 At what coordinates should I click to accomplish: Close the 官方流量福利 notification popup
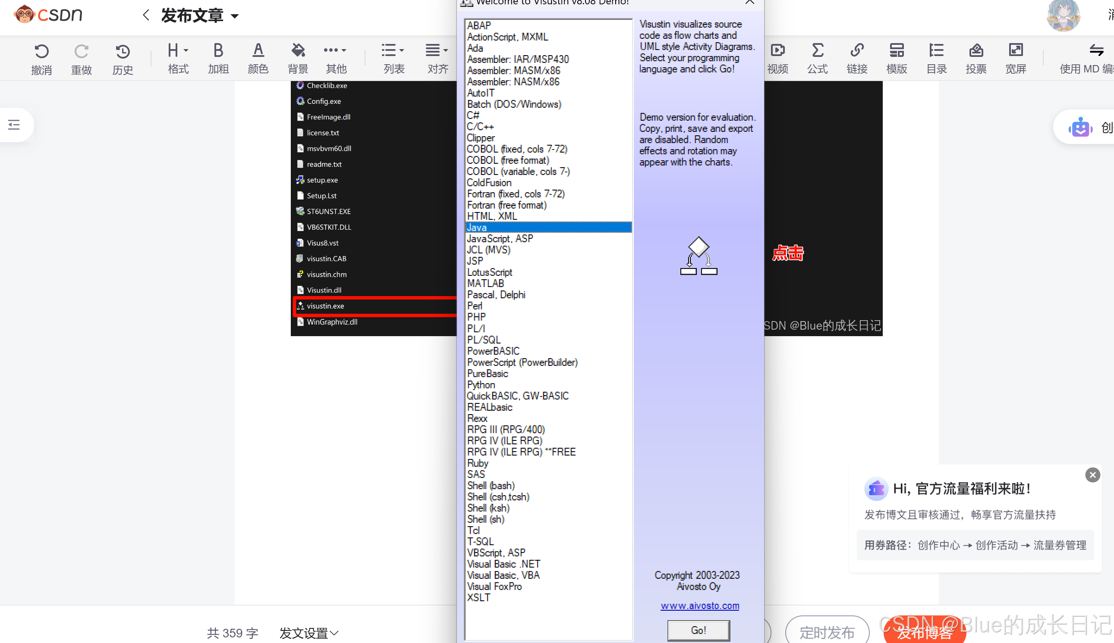coord(1092,475)
